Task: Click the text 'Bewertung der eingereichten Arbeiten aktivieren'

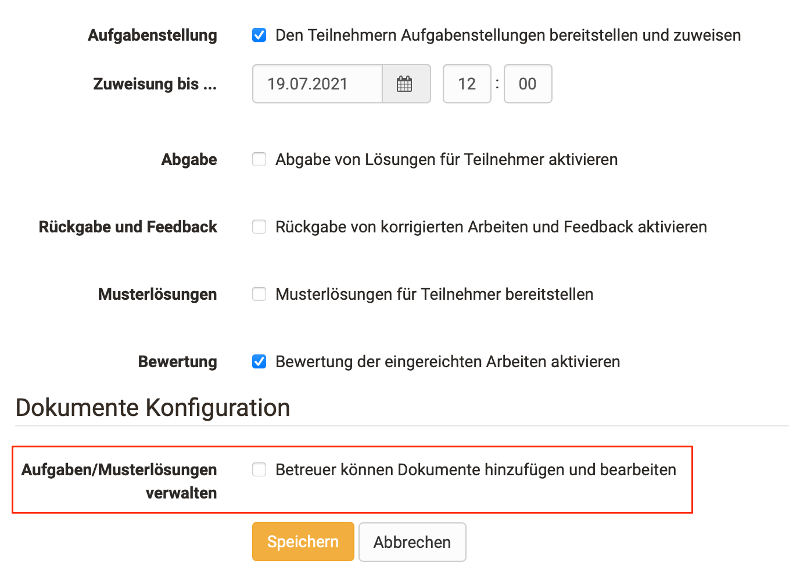Action: tap(447, 362)
